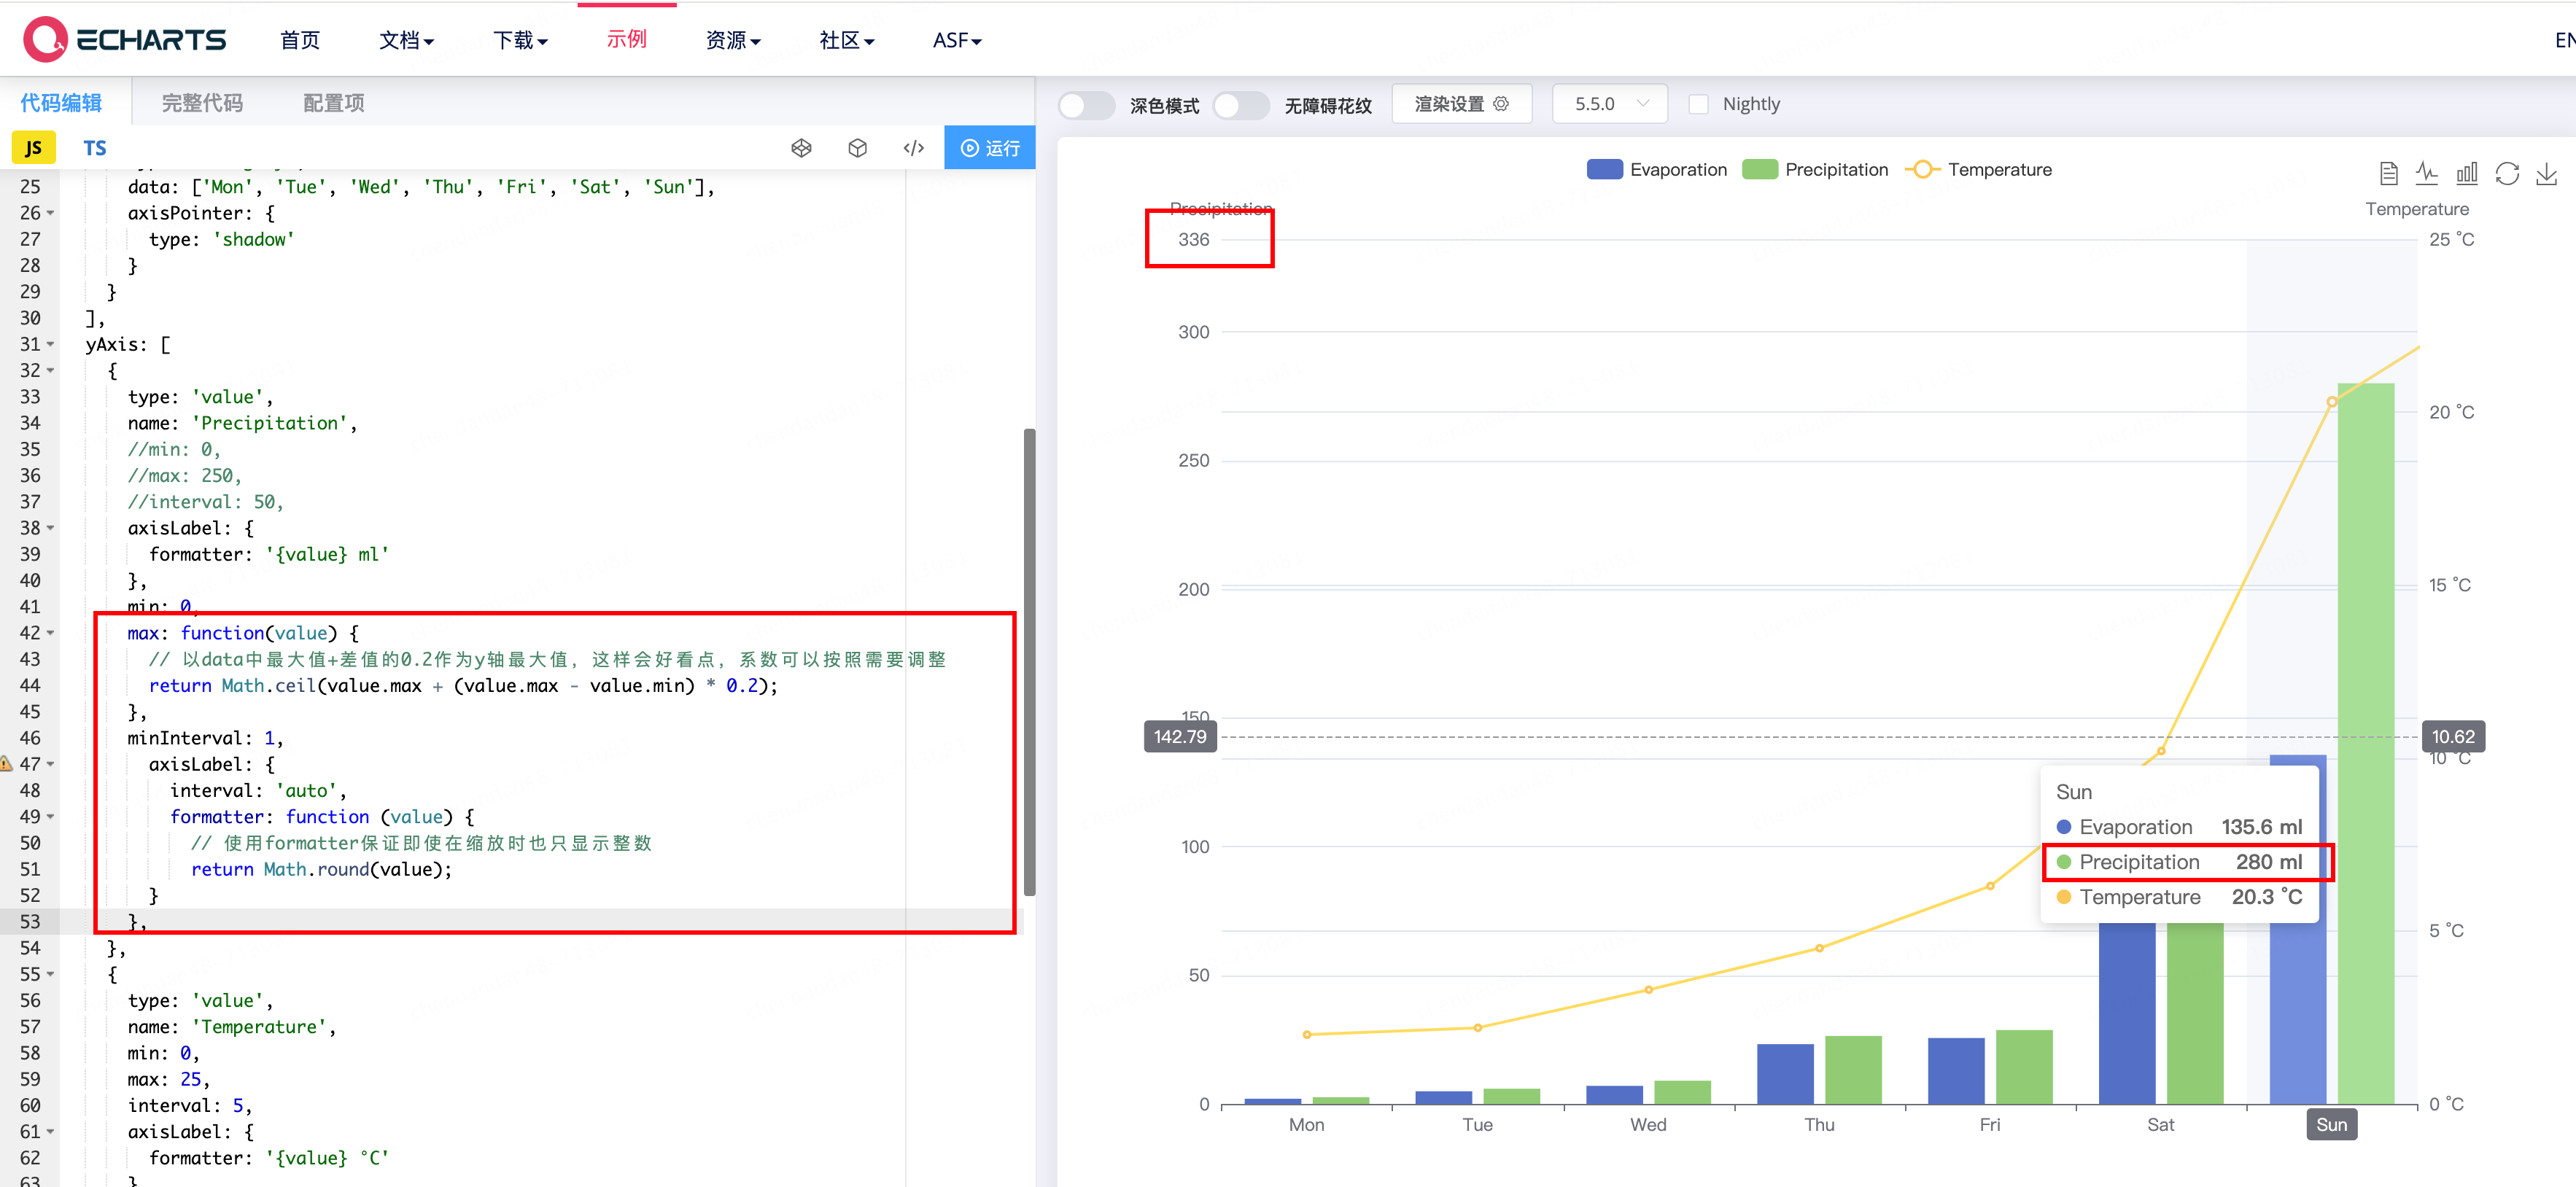Collapse code fold at line 38

coord(51,528)
